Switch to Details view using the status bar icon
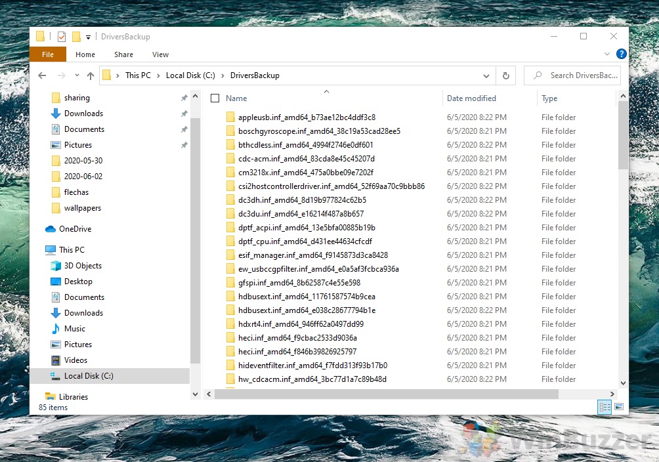The width and height of the screenshot is (659, 462). tap(604, 407)
